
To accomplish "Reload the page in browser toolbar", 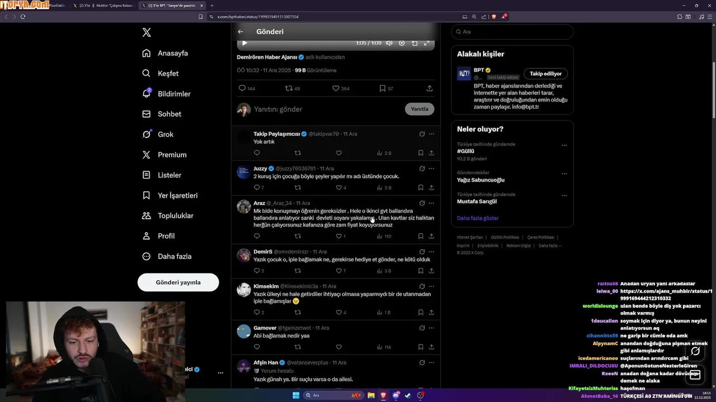I will point(23,17).
